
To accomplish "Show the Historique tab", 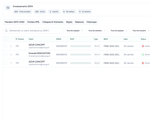I will coord(92,22).
